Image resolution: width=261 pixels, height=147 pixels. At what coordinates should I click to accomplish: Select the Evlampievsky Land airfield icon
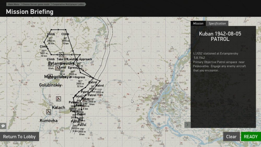pos(58,68)
